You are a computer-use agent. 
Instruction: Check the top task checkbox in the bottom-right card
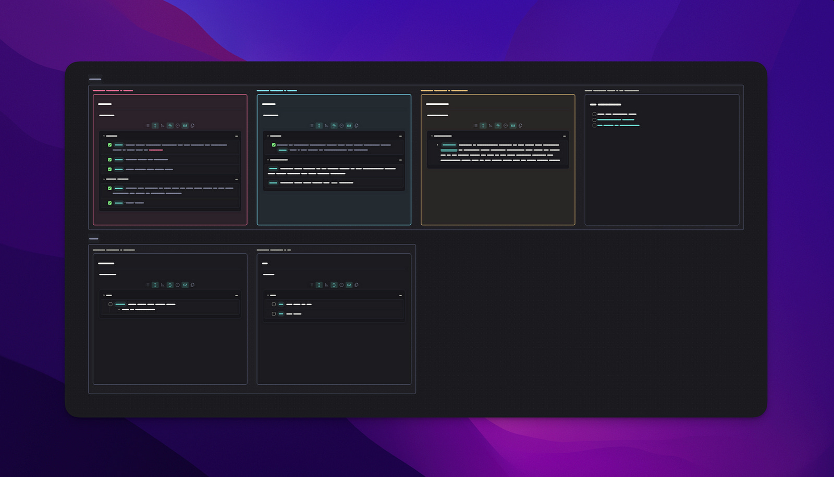coord(274,304)
